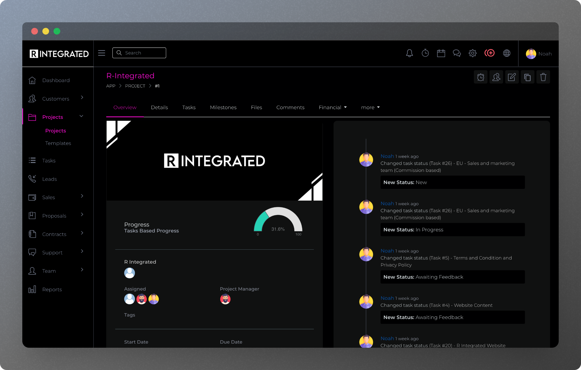
Task: Switch to the Details tab
Action: [159, 107]
